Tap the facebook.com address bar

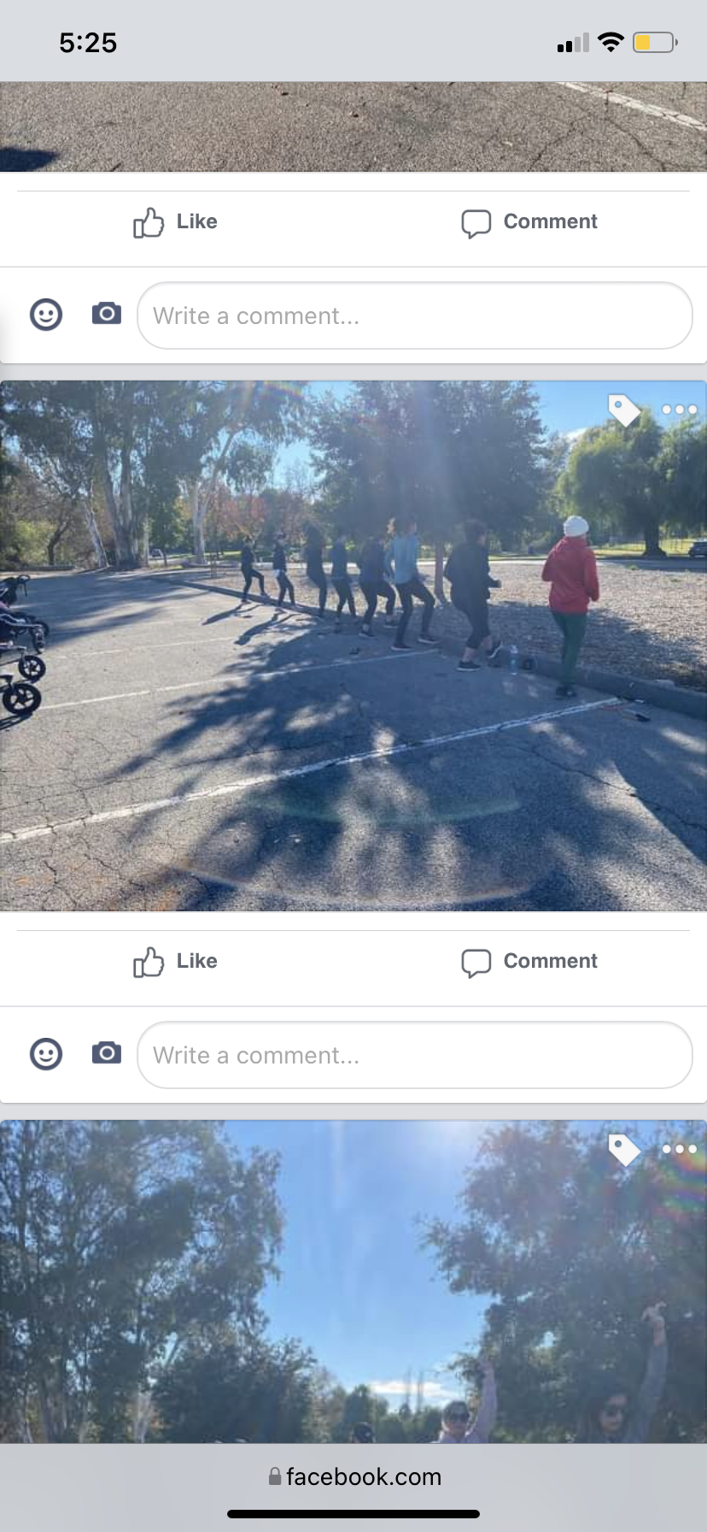point(353,1476)
